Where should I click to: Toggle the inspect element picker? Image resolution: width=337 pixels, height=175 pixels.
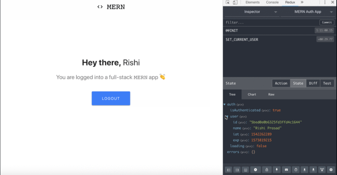[x=227, y=2]
